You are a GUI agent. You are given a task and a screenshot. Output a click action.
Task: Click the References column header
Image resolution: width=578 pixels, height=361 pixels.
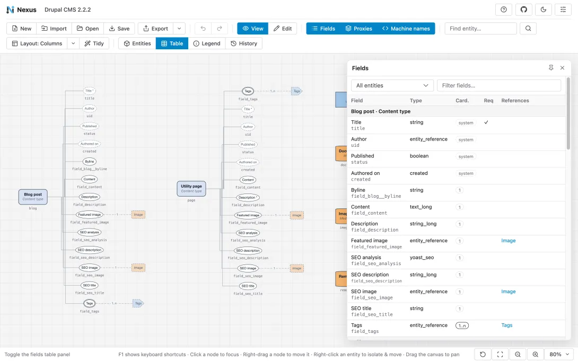(515, 101)
